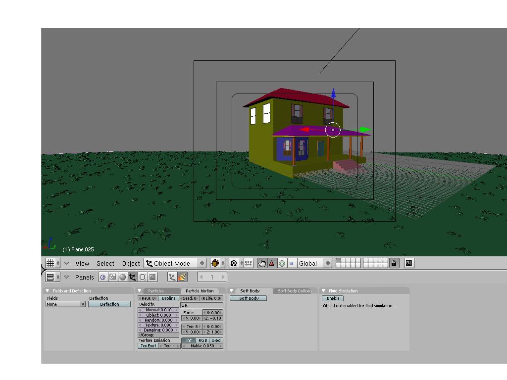The height and width of the screenshot is (380, 507).
Task: Toggle first block of layer buttons
Action: 348,263
